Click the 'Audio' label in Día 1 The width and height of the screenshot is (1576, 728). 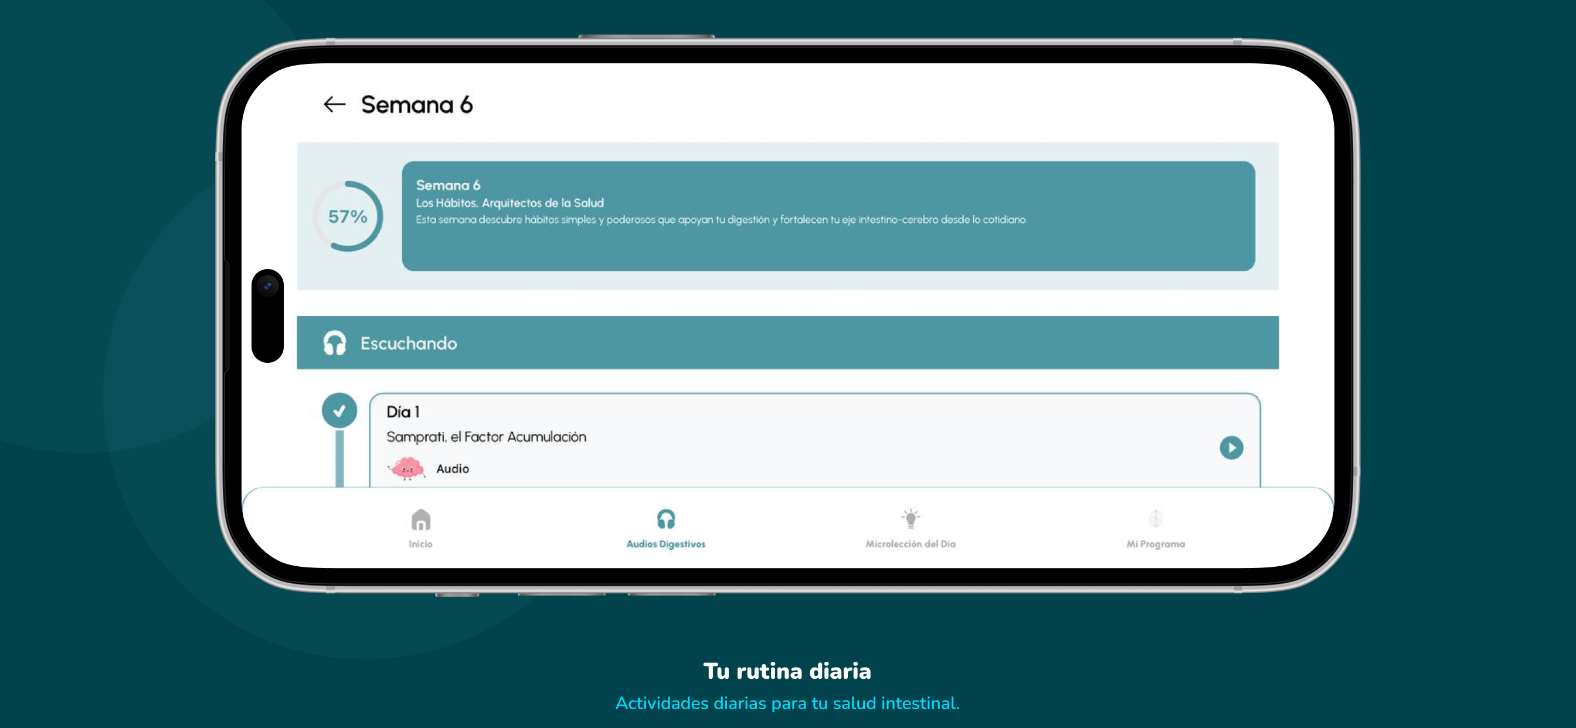(453, 468)
